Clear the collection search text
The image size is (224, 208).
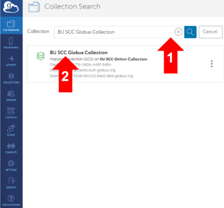(x=178, y=32)
